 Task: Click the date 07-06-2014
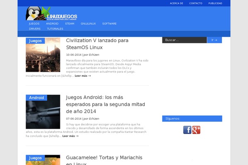coord(74,119)
